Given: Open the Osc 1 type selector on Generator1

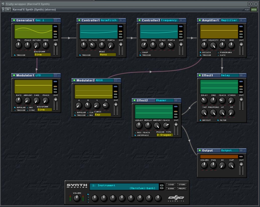Looking at the screenshot, I should click(44, 20).
